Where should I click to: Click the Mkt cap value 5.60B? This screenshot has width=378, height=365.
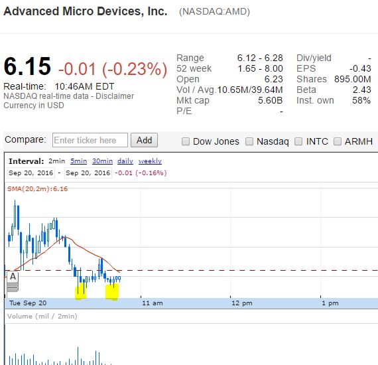click(271, 100)
